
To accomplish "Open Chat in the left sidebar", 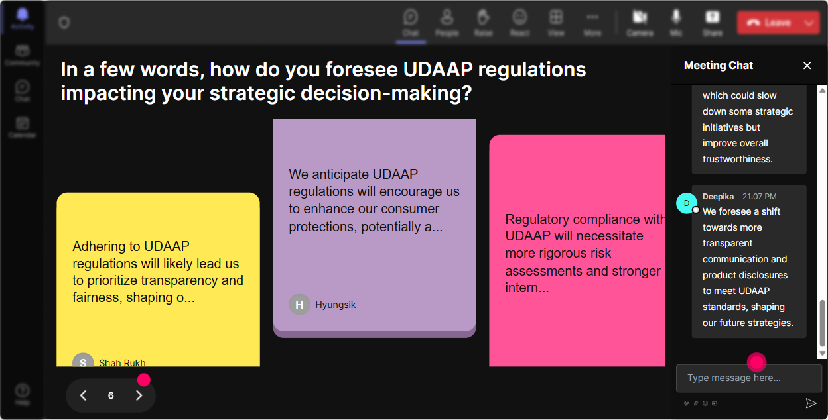I will click(23, 91).
